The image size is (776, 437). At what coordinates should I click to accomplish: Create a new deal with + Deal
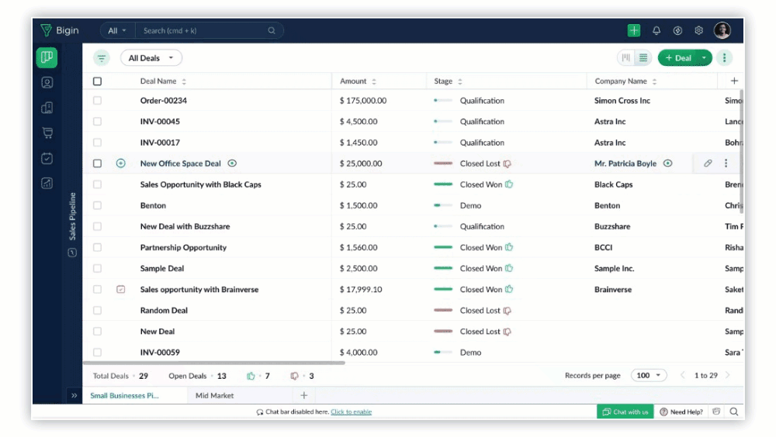tap(678, 58)
